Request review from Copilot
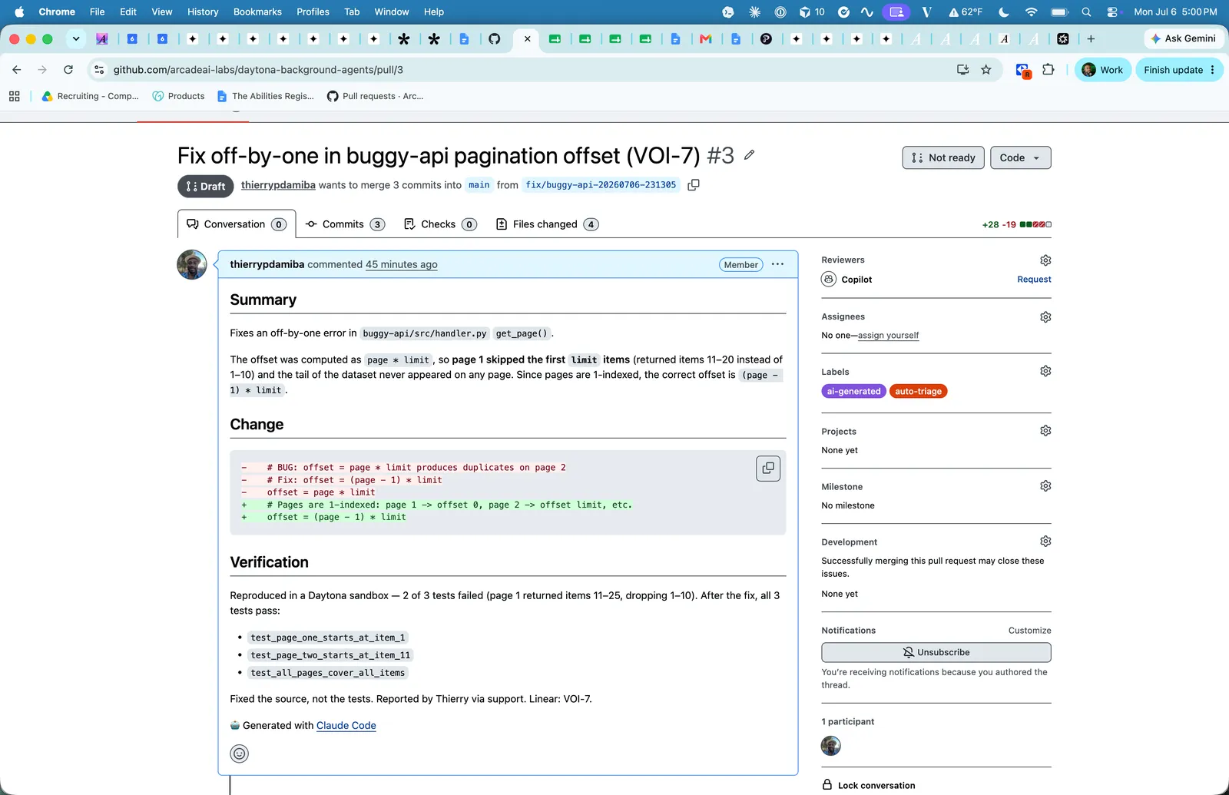 point(1034,280)
